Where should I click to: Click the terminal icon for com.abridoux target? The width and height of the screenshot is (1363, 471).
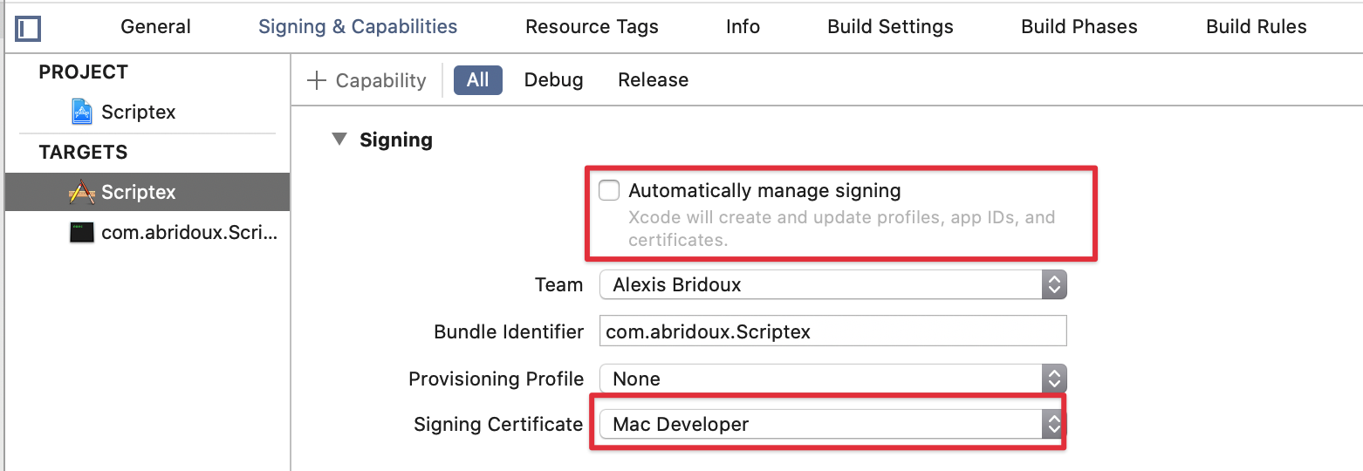pos(82,233)
